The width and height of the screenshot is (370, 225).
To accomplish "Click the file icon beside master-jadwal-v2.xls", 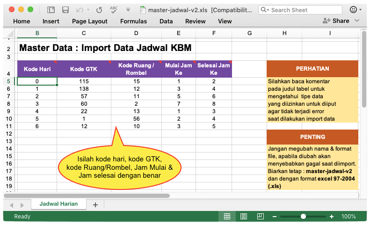I will tap(143, 10).
